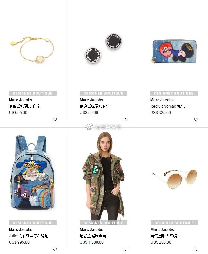Open denim patch backpack product photo
Viewport: 208px width, 254px height.
tap(33, 172)
